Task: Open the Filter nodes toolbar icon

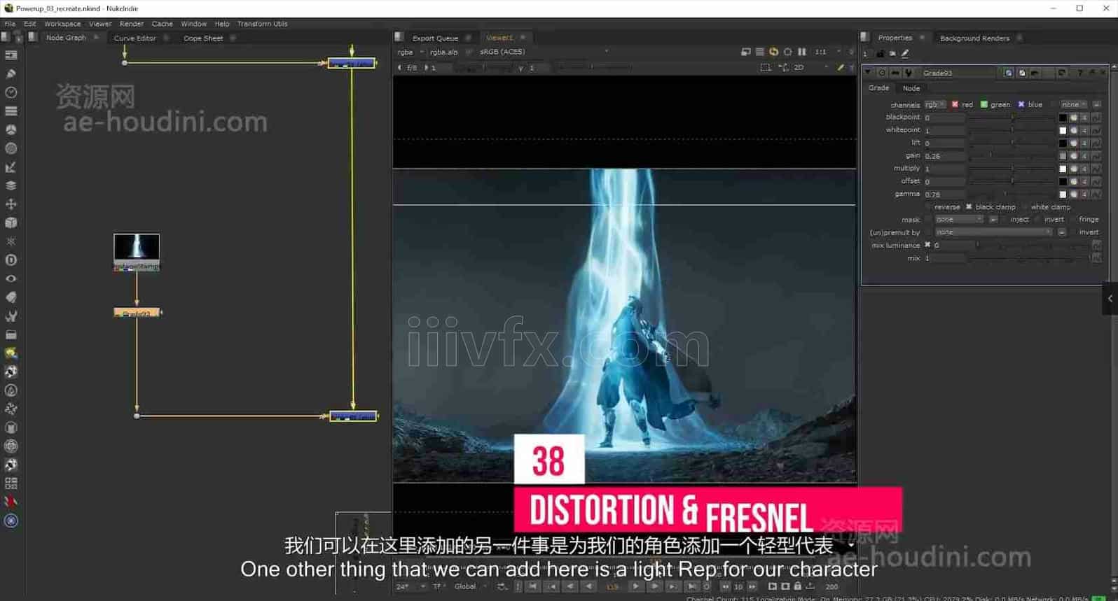Action: (x=11, y=148)
